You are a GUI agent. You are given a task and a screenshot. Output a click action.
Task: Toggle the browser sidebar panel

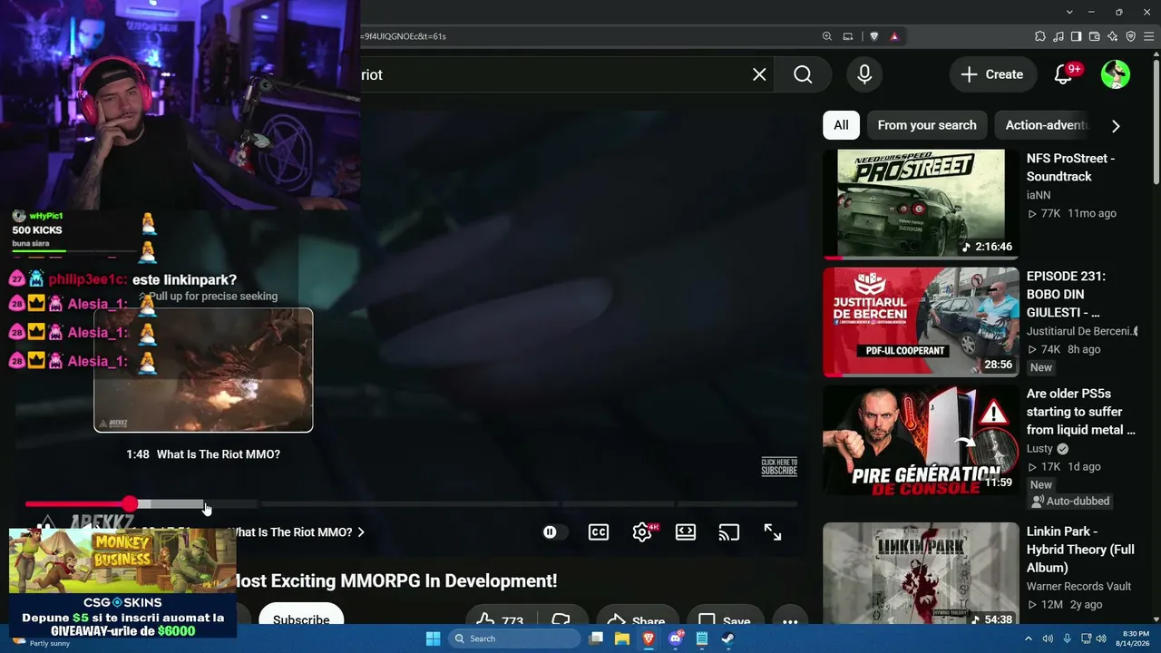point(1077,36)
